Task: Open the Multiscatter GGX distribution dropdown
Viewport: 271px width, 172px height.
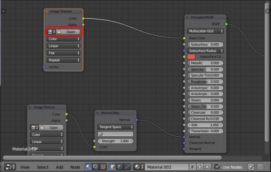Action: 205,31
